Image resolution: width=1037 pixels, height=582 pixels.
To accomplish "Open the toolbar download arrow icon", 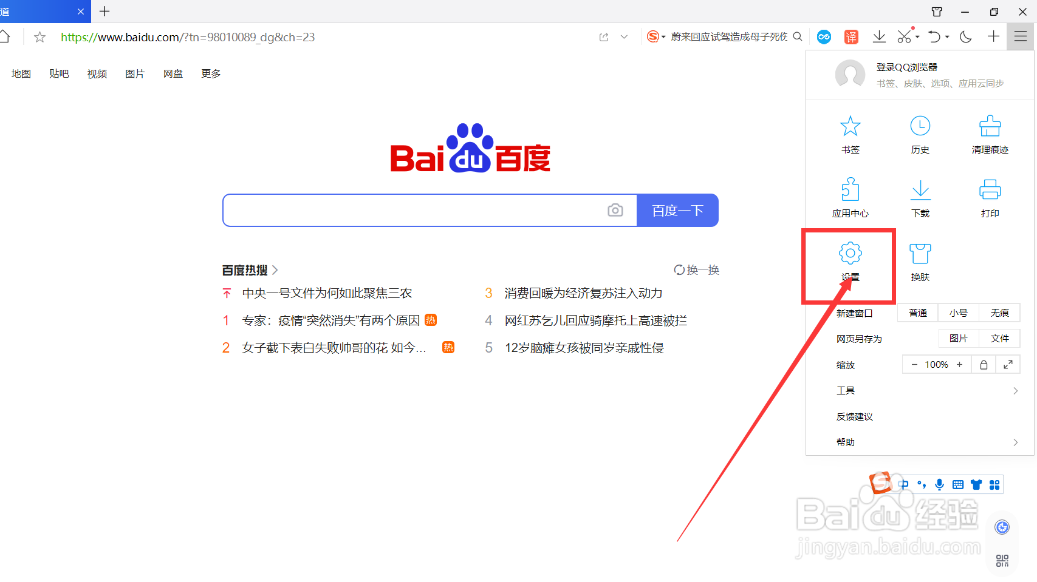I will pos(879,37).
